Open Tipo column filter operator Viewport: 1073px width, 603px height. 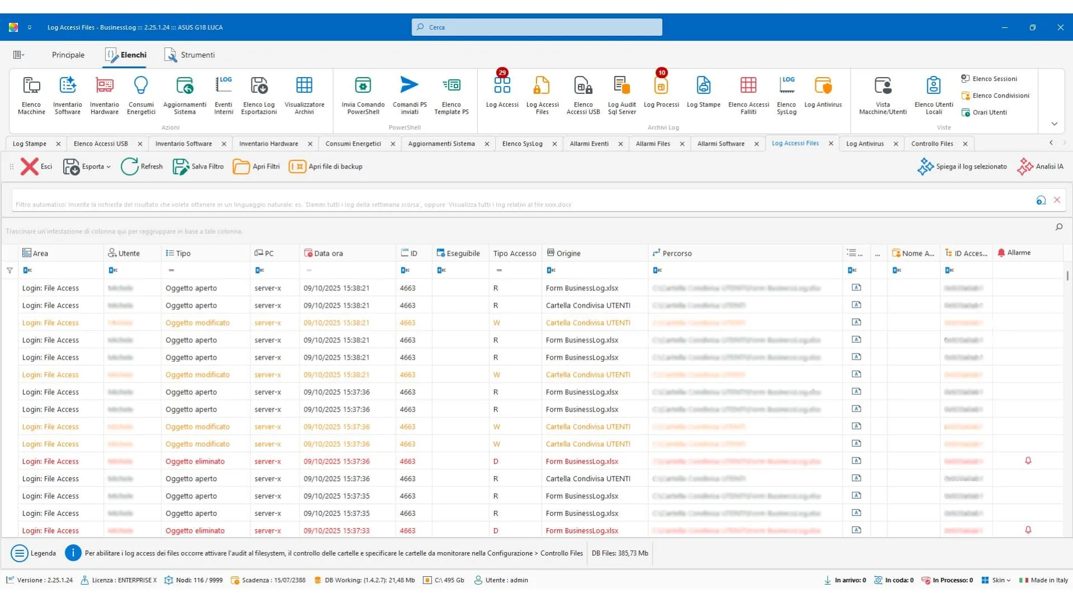point(171,270)
